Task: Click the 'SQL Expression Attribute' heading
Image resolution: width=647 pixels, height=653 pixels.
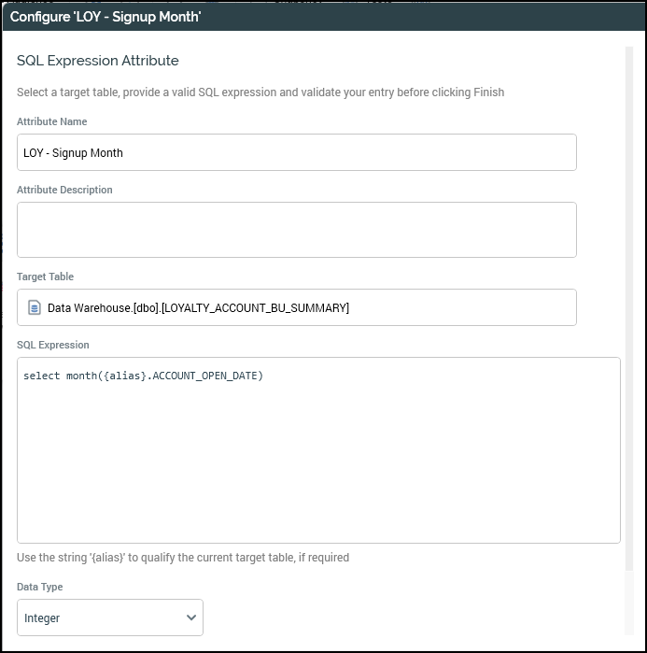Action: click(x=98, y=61)
